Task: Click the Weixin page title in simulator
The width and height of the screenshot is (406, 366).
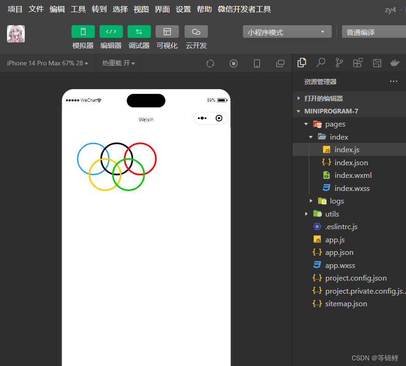Action: tap(146, 120)
